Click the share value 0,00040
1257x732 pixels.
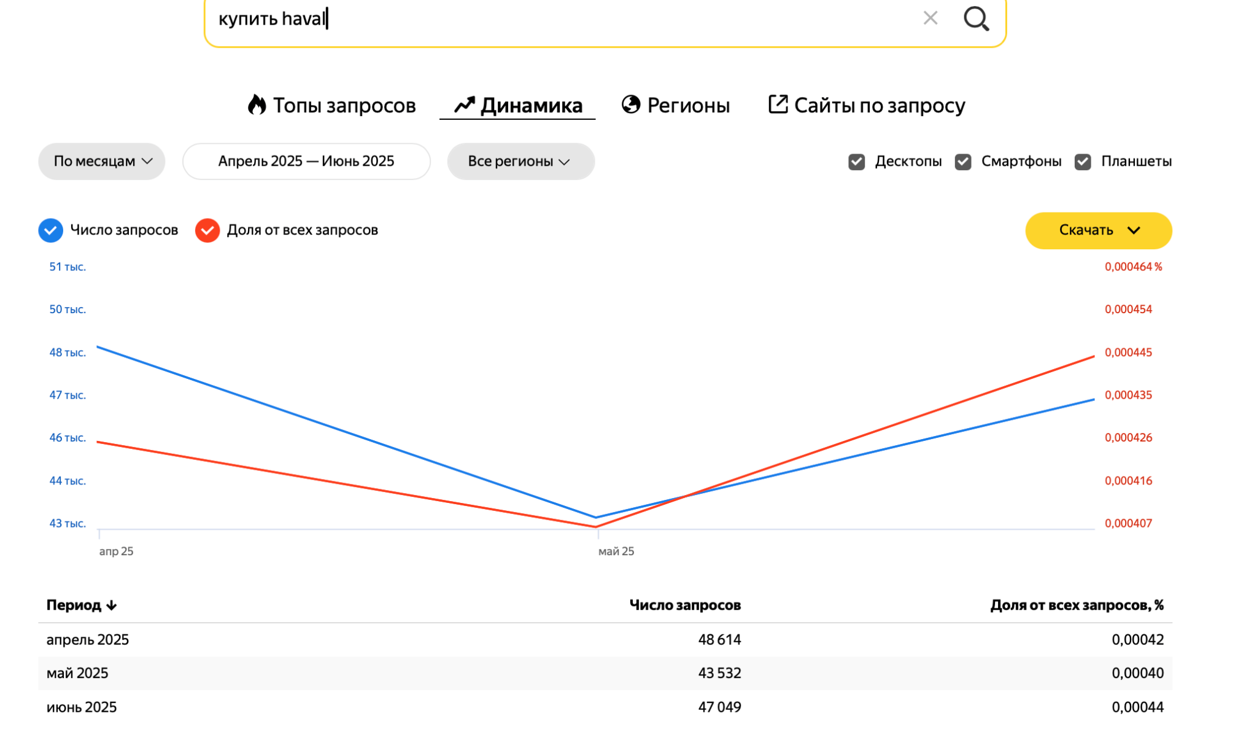(1137, 673)
